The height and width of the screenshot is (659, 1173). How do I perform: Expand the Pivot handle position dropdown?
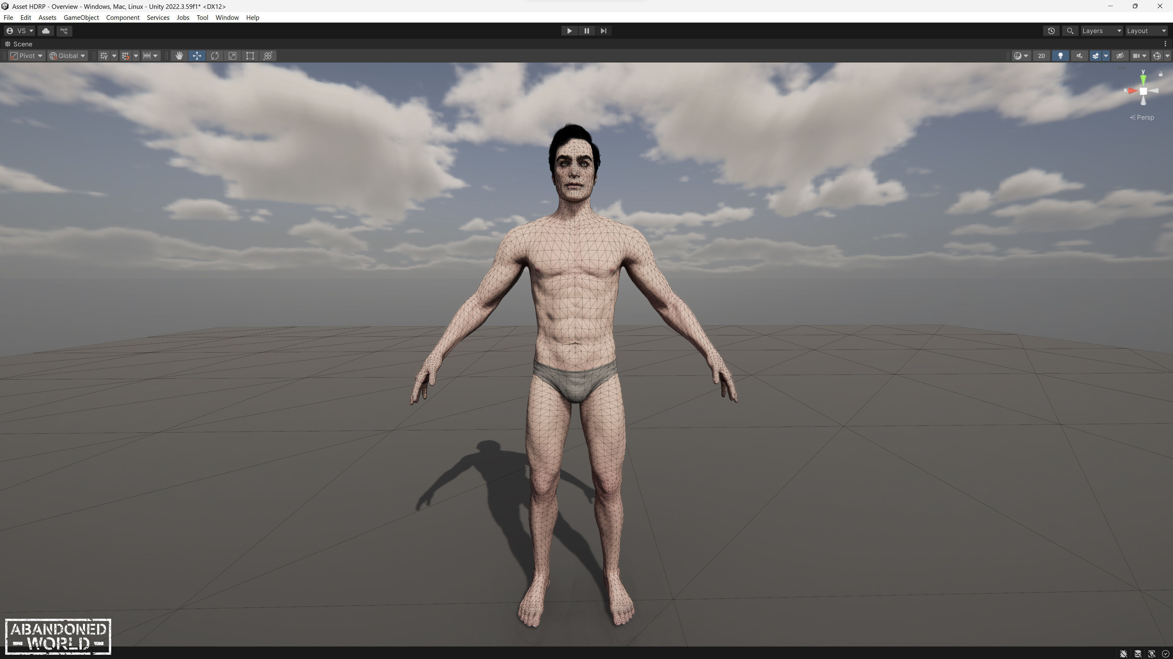pyautogui.click(x=26, y=56)
